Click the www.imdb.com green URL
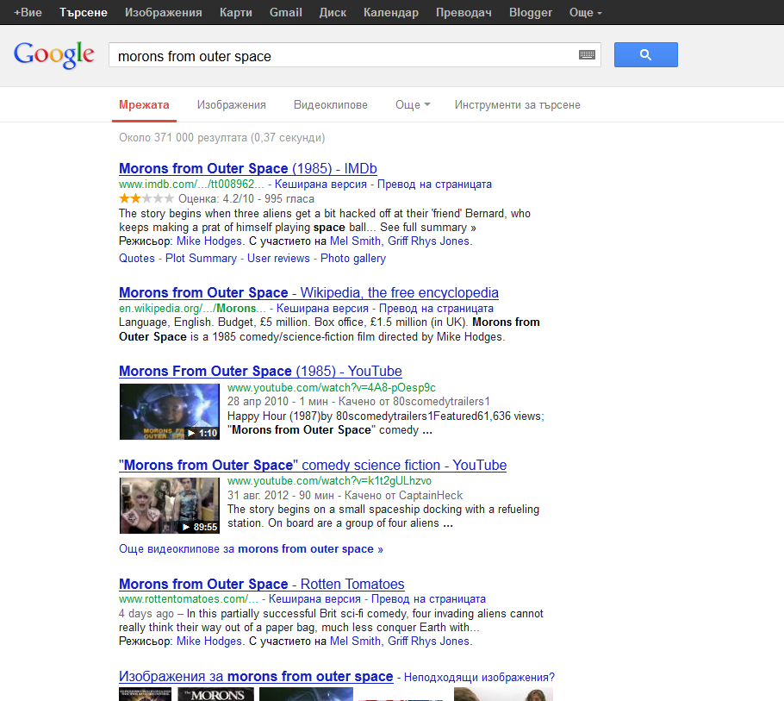The image size is (784, 701). (191, 185)
